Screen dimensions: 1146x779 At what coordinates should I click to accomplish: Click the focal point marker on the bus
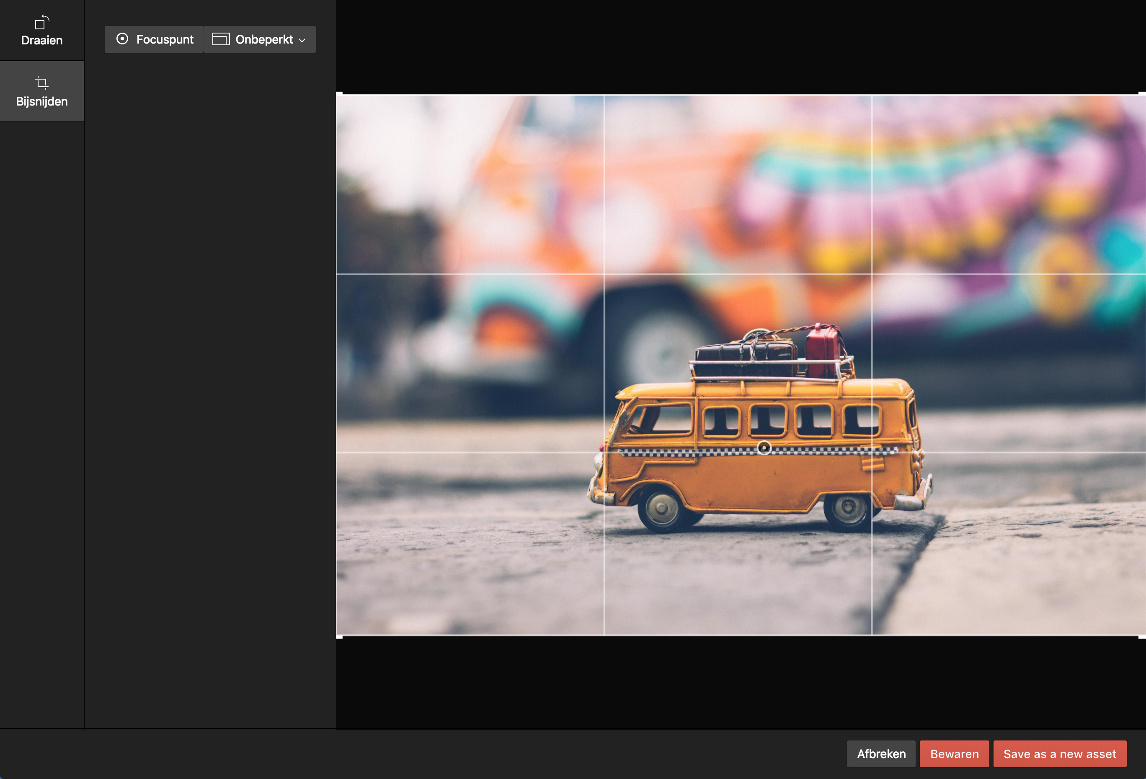point(764,448)
